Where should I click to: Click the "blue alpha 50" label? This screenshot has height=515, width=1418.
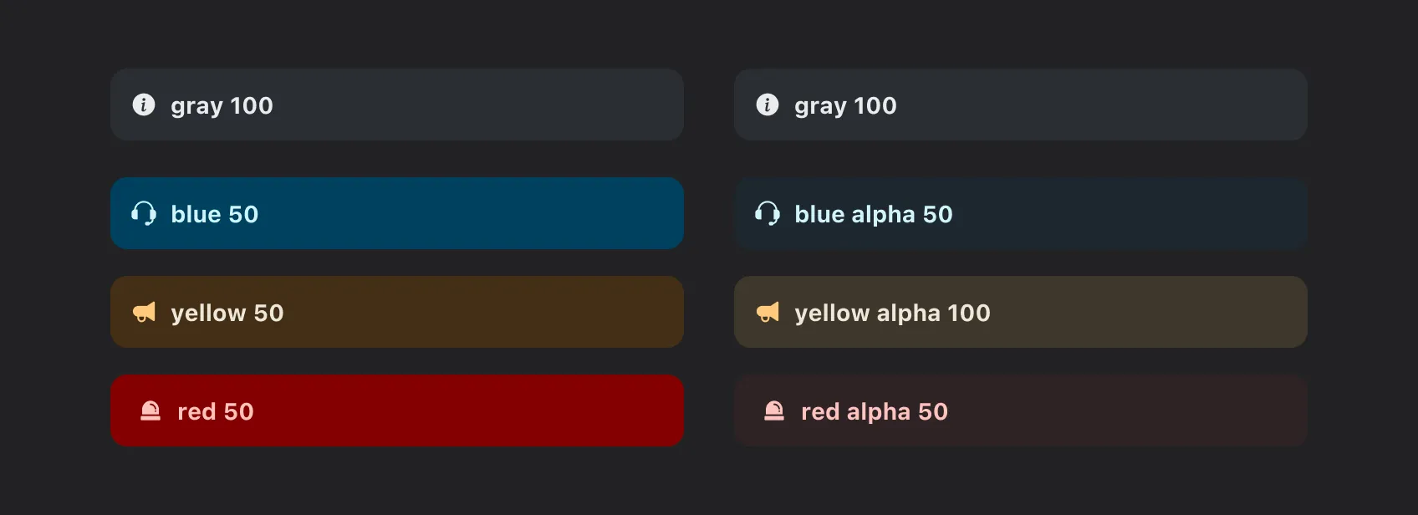coord(874,215)
